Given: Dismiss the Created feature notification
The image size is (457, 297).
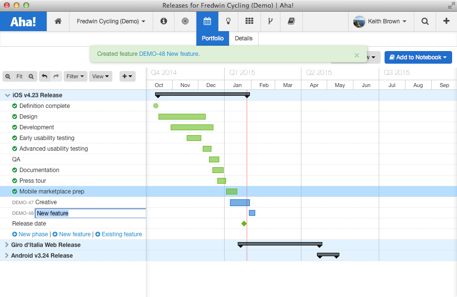Looking at the screenshot, I should tap(357, 55).
